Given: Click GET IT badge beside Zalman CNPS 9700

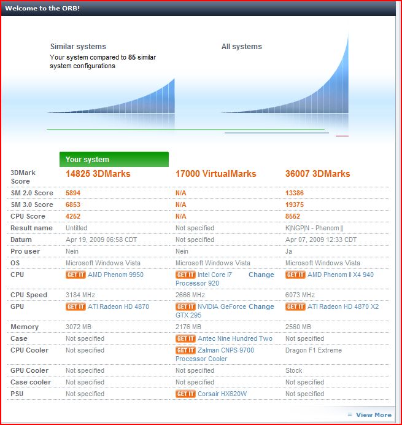Looking at the screenshot, I should click(185, 350).
